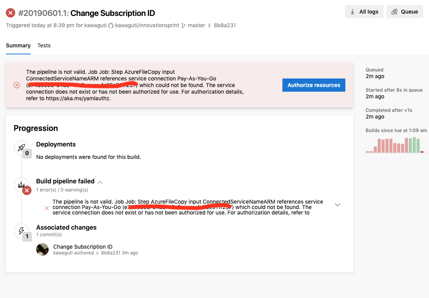Open the Change Subscription ID commit
This screenshot has height=298, width=429.
82,247
